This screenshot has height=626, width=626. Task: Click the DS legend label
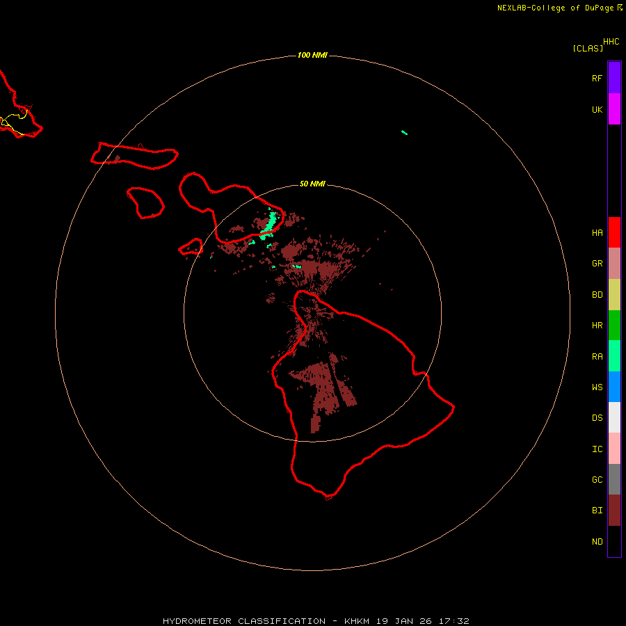[x=597, y=418]
